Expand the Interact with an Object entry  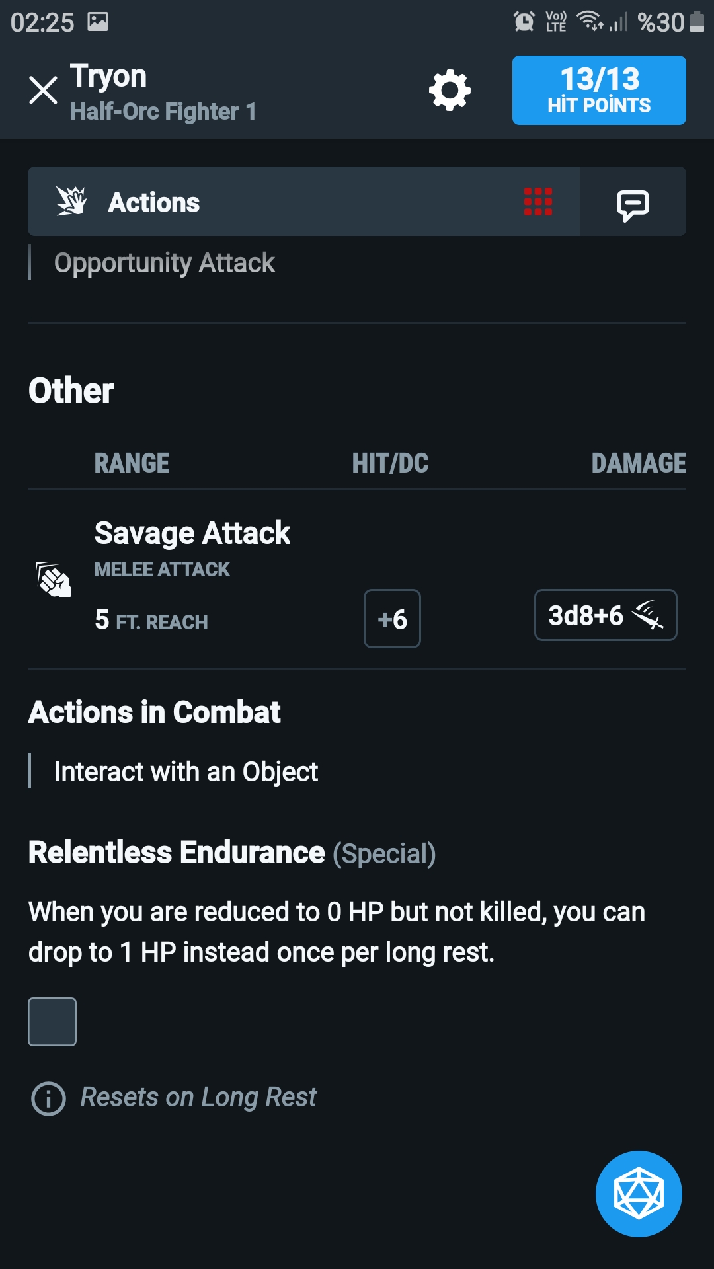186,771
